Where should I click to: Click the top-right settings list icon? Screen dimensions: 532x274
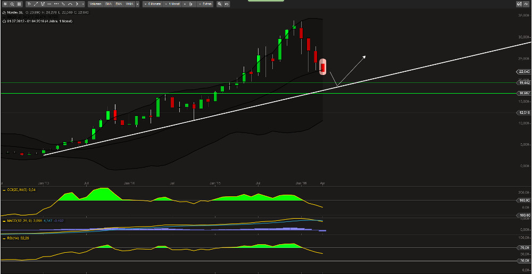click(x=519, y=4)
